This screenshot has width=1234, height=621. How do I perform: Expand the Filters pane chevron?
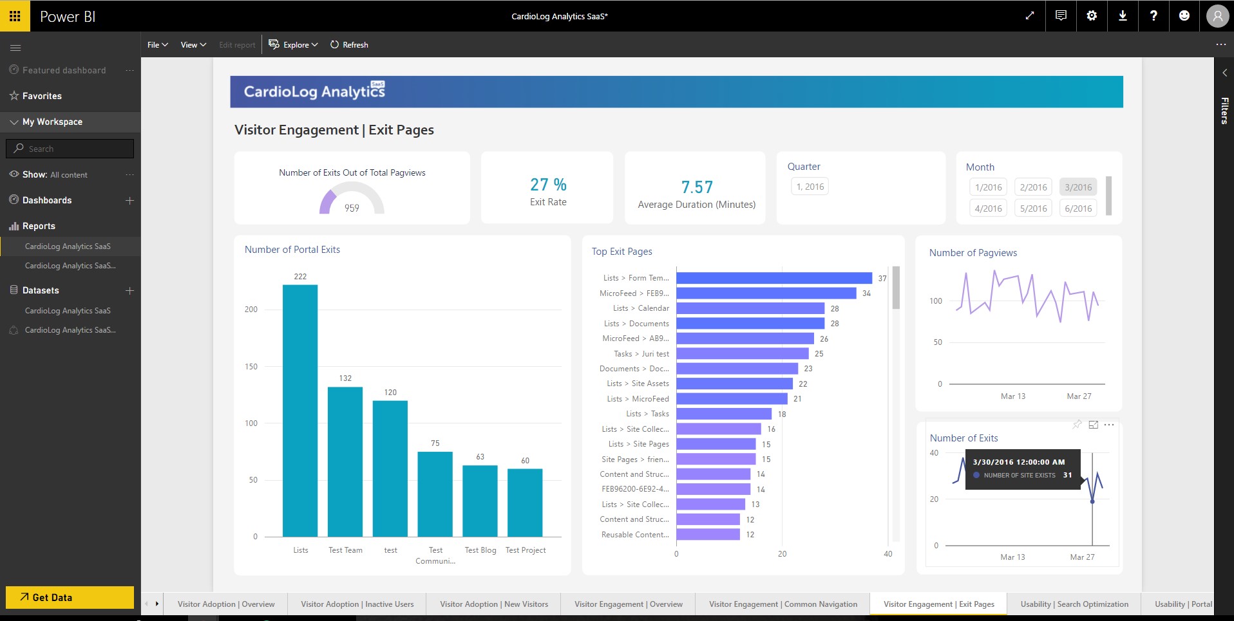(x=1224, y=73)
